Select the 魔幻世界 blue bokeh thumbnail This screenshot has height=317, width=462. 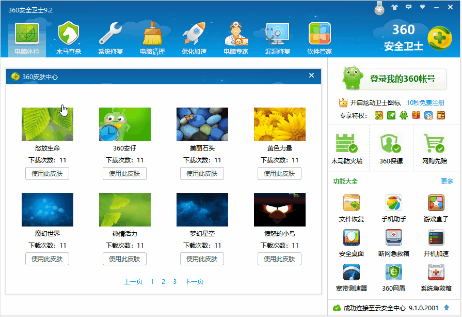(47, 209)
